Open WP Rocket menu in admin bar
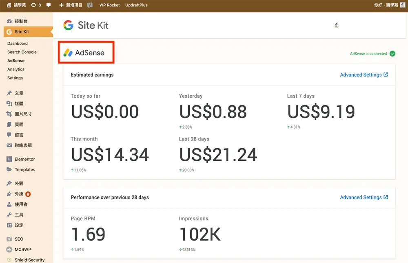 pos(109,5)
